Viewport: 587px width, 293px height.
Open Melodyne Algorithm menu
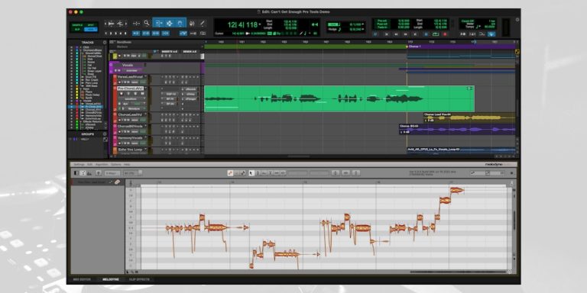(x=102, y=165)
